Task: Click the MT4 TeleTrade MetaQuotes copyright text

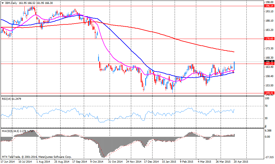Action: (x=37, y=157)
